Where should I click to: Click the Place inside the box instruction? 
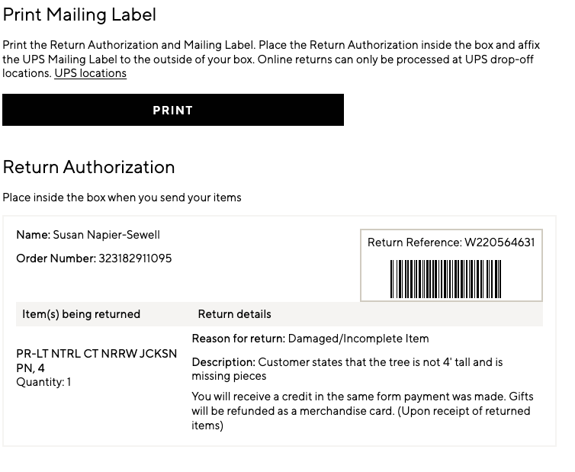pos(121,197)
